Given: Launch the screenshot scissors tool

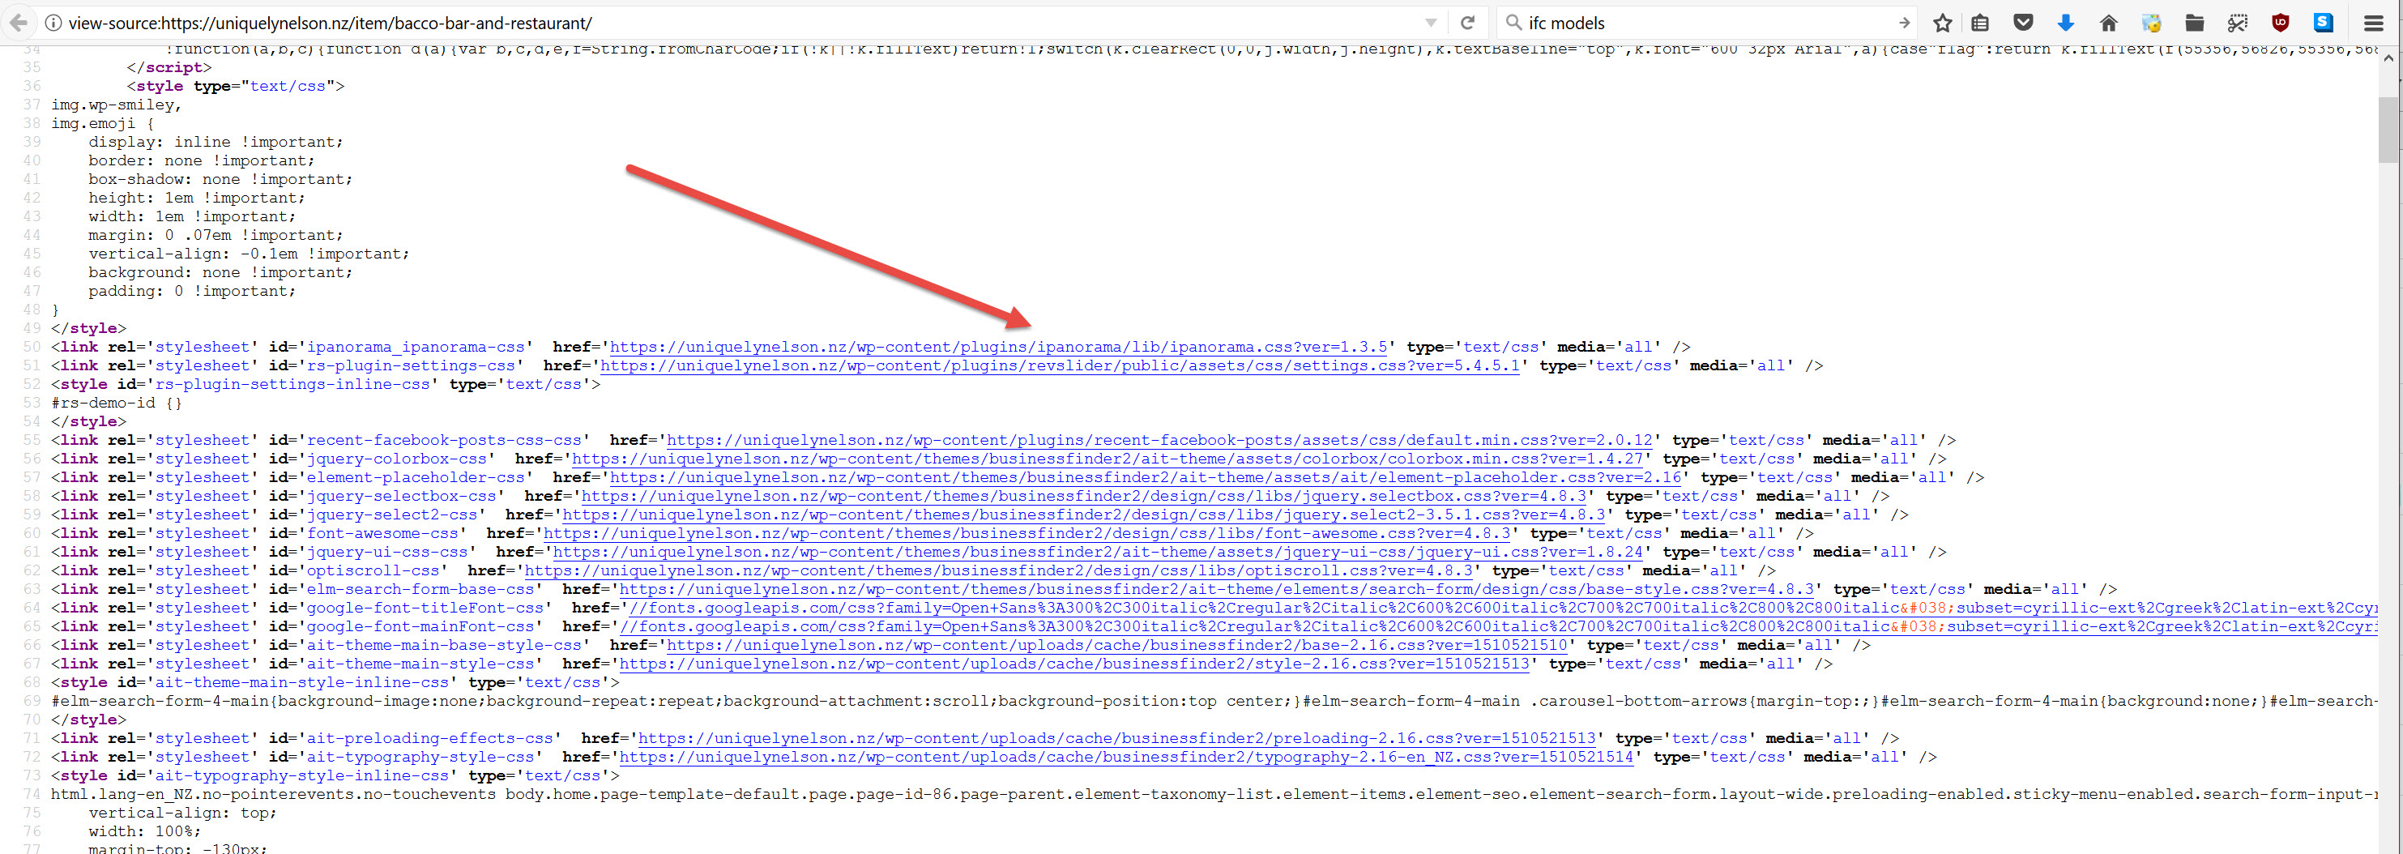Looking at the screenshot, I should (x=2237, y=23).
